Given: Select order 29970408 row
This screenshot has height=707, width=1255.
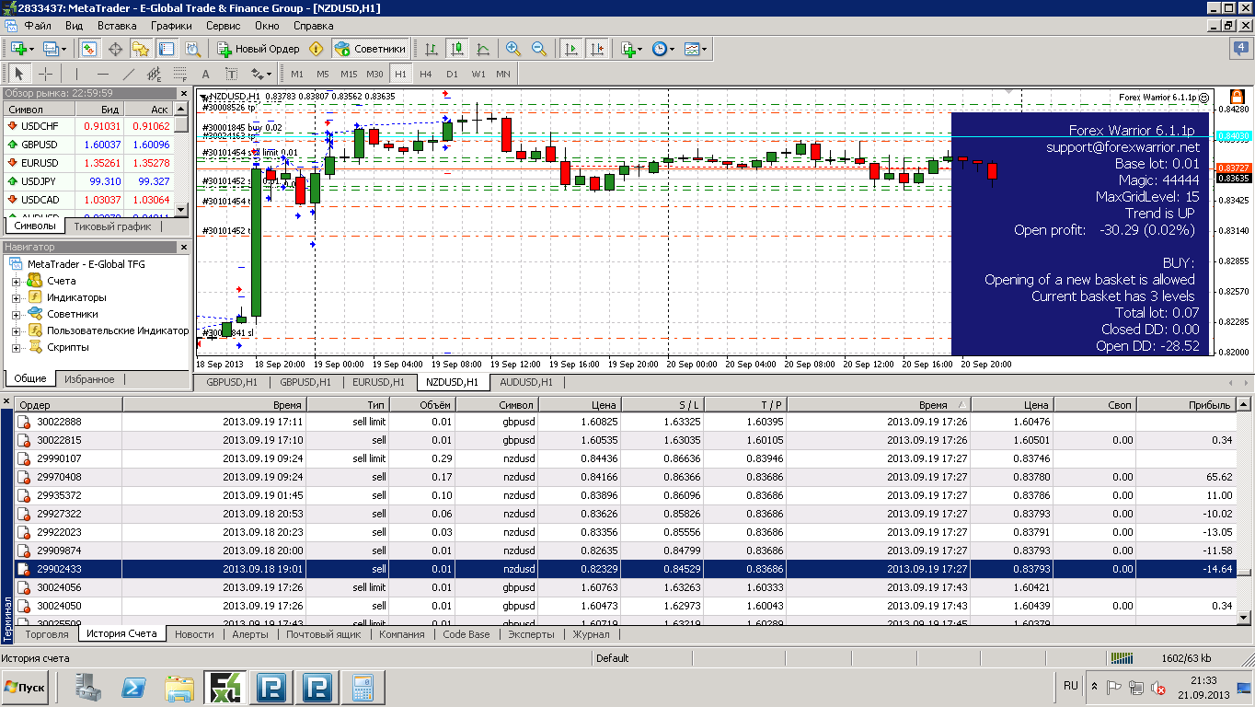Looking at the screenshot, I should pyautogui.click(x=626, y=477).
